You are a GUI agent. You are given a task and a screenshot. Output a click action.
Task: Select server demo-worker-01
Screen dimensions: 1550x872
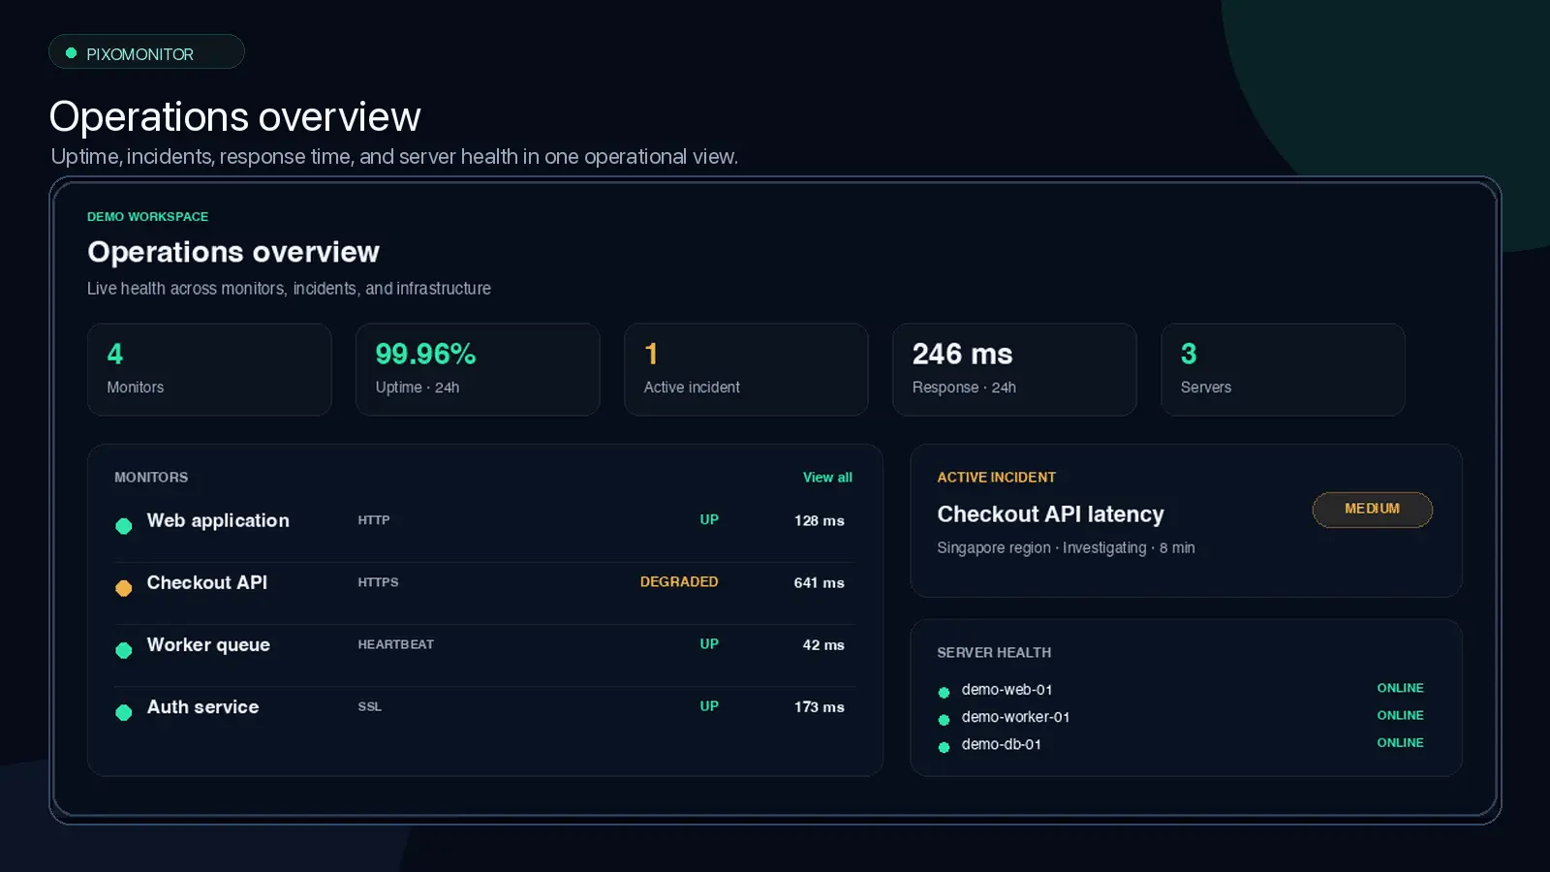coord(1015,717)
